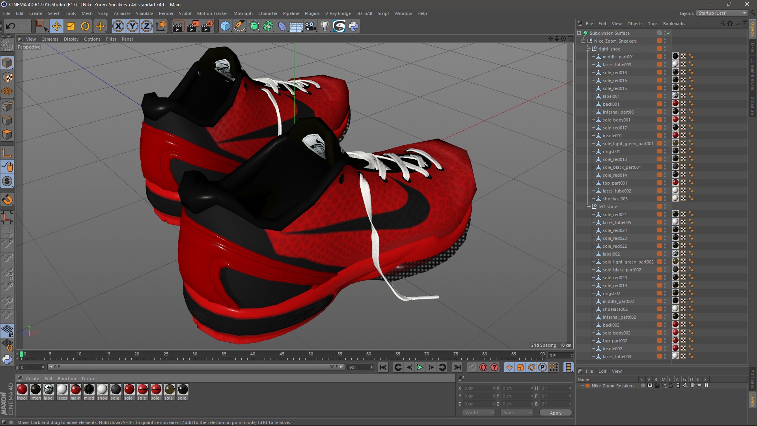Open Objects manager Tags menu
The width and height of the screenshot is (757, 426).
[653, 24]
